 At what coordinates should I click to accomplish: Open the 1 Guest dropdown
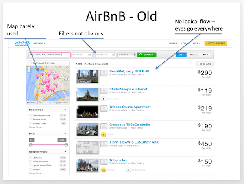(126, 55)
